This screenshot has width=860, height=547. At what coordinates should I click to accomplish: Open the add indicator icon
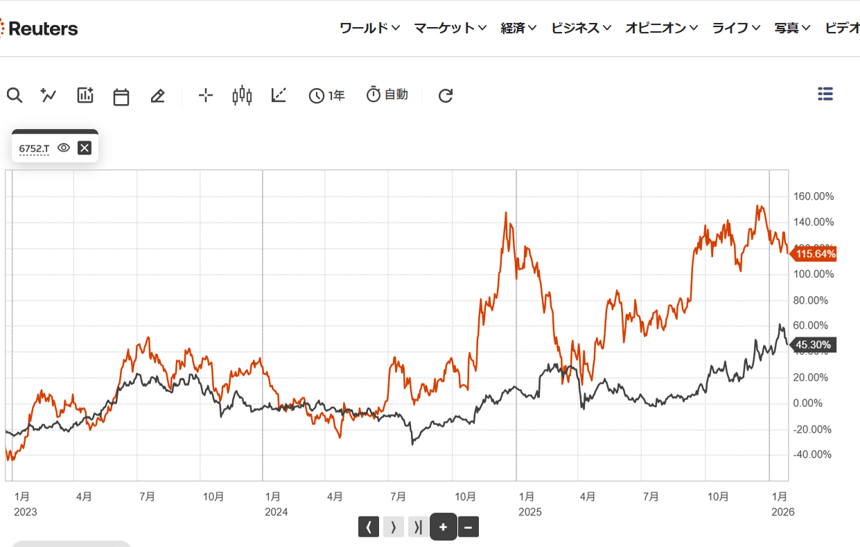(85, 95)
